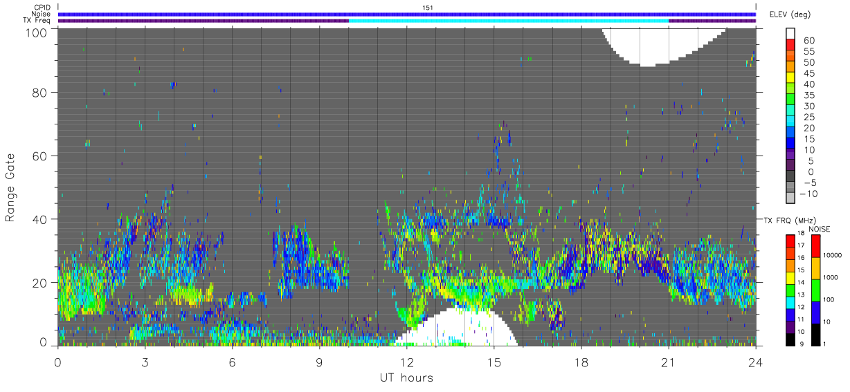Click the "3" tick on the UT hours axis
850x392 pixels.
145,362
